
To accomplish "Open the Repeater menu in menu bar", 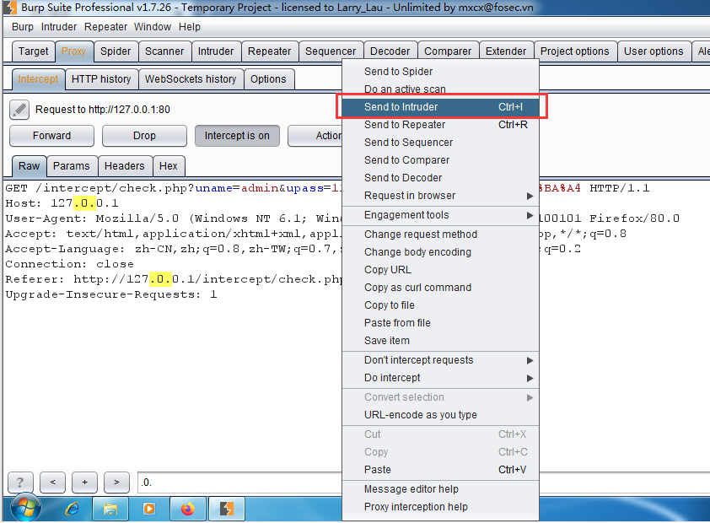I will point(105,27).
